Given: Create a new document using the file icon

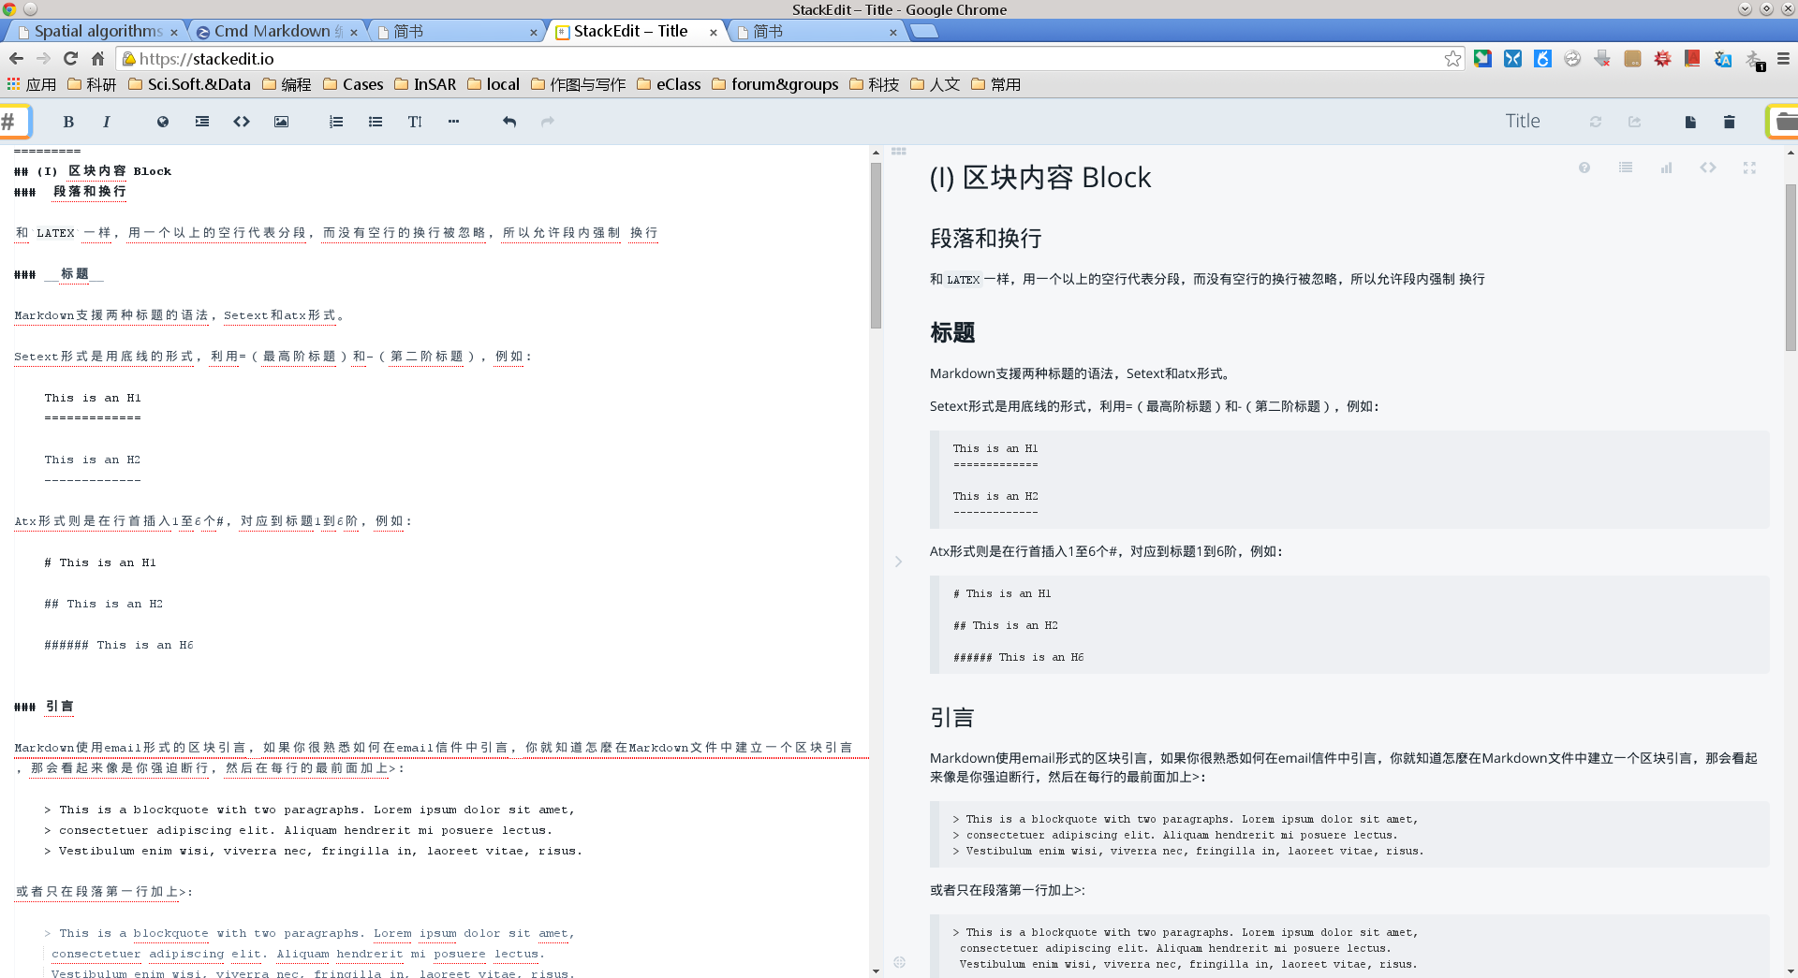Looking at the screenshot, I should coord(1690,122).
